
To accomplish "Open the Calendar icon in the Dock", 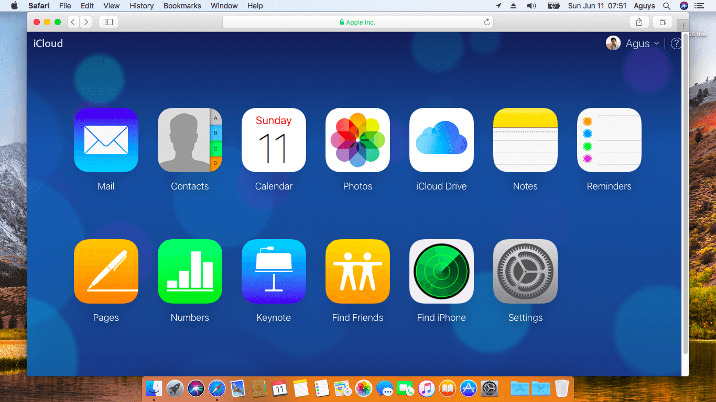I will coord(279,388).
